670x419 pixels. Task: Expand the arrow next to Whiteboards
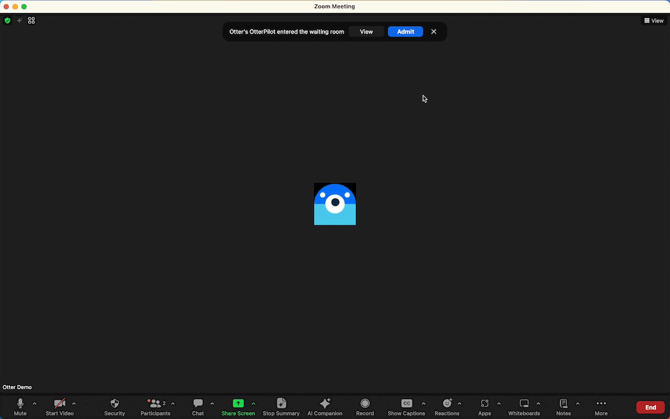pos(538,403)
